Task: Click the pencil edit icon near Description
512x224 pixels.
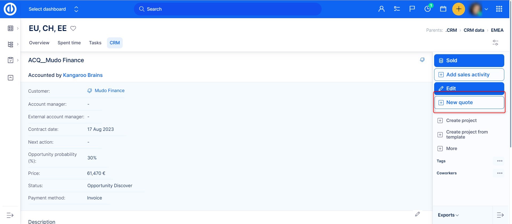Action: point(417,214)
